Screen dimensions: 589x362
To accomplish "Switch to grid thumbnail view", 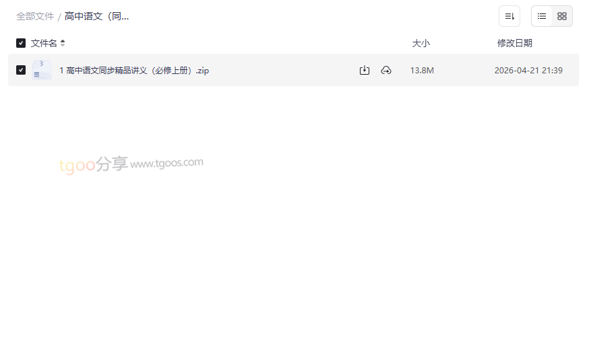I will [562, 16].
